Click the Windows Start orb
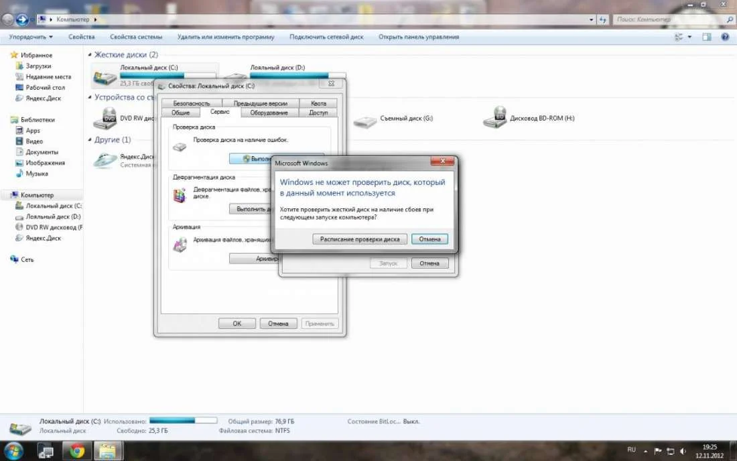 12,452
